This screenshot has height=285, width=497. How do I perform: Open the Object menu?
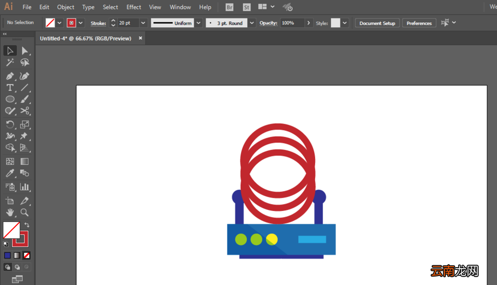point(66,7)
